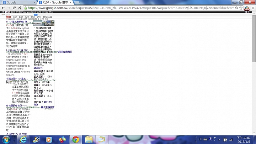Open the extension icon with NEW badge
256x144 pixels.
point(247,8)
